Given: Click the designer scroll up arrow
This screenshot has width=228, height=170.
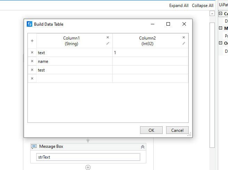Looking at the screenshot, I should coord(212,14).
